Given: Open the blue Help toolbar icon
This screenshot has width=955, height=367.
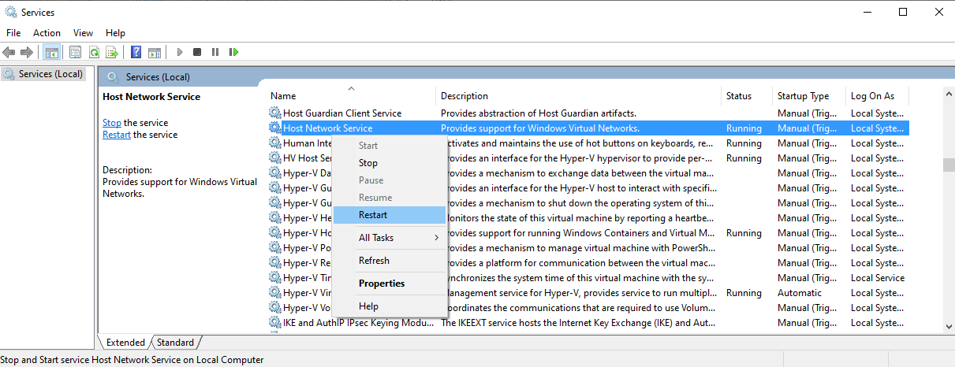Looking at the screenshot, I should [x=136, y=53].
